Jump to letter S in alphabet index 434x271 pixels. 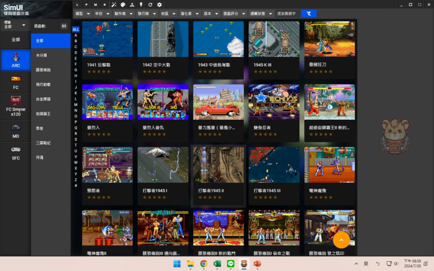click(x=75, y=139)
